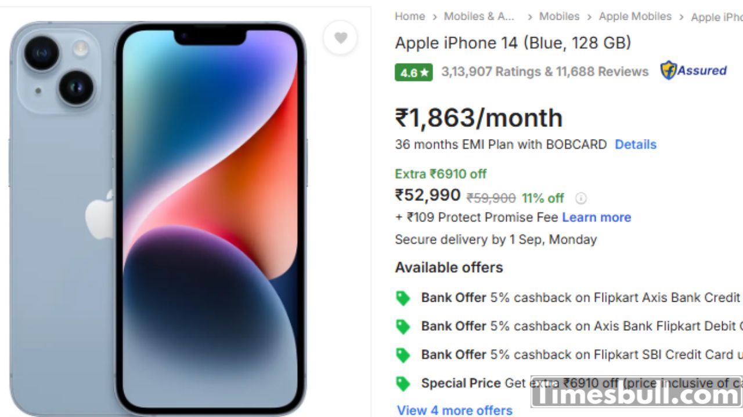The width and height of the screenshot is (743, 417).
Task: Click Learn more about Protect Promise Fee
Action: point(596,217)
